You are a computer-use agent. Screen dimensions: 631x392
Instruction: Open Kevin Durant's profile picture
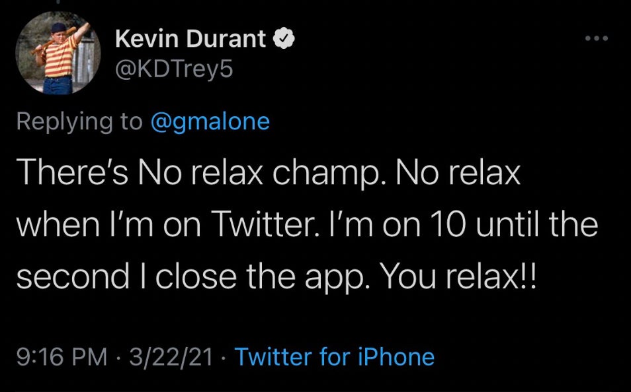click(x=58, y=54)
